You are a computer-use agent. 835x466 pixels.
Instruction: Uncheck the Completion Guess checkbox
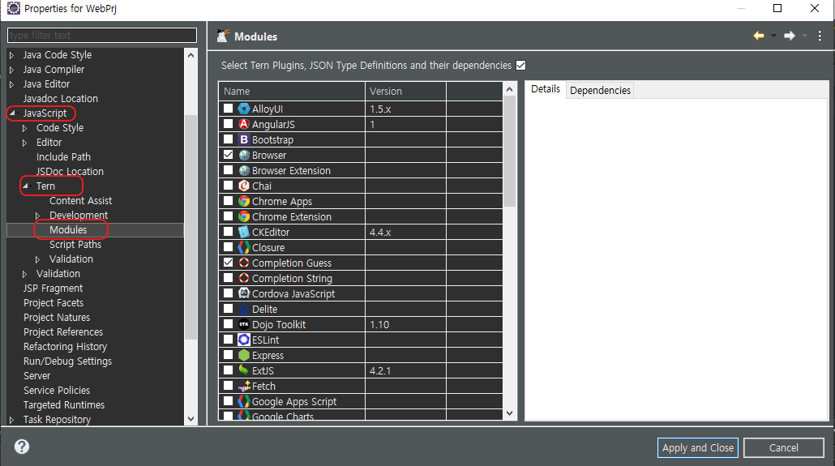(x=228, y=262)
